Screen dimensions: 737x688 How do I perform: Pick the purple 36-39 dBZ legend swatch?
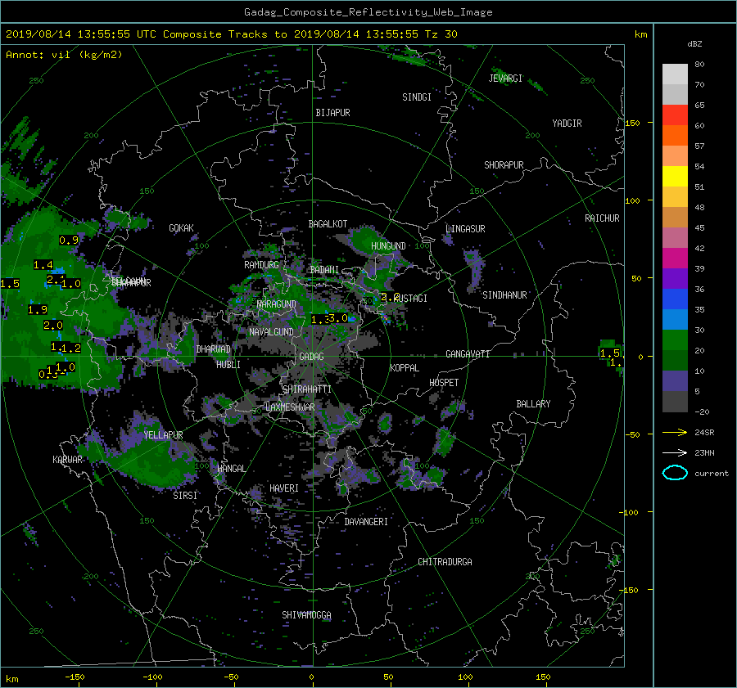click(675, 279)
